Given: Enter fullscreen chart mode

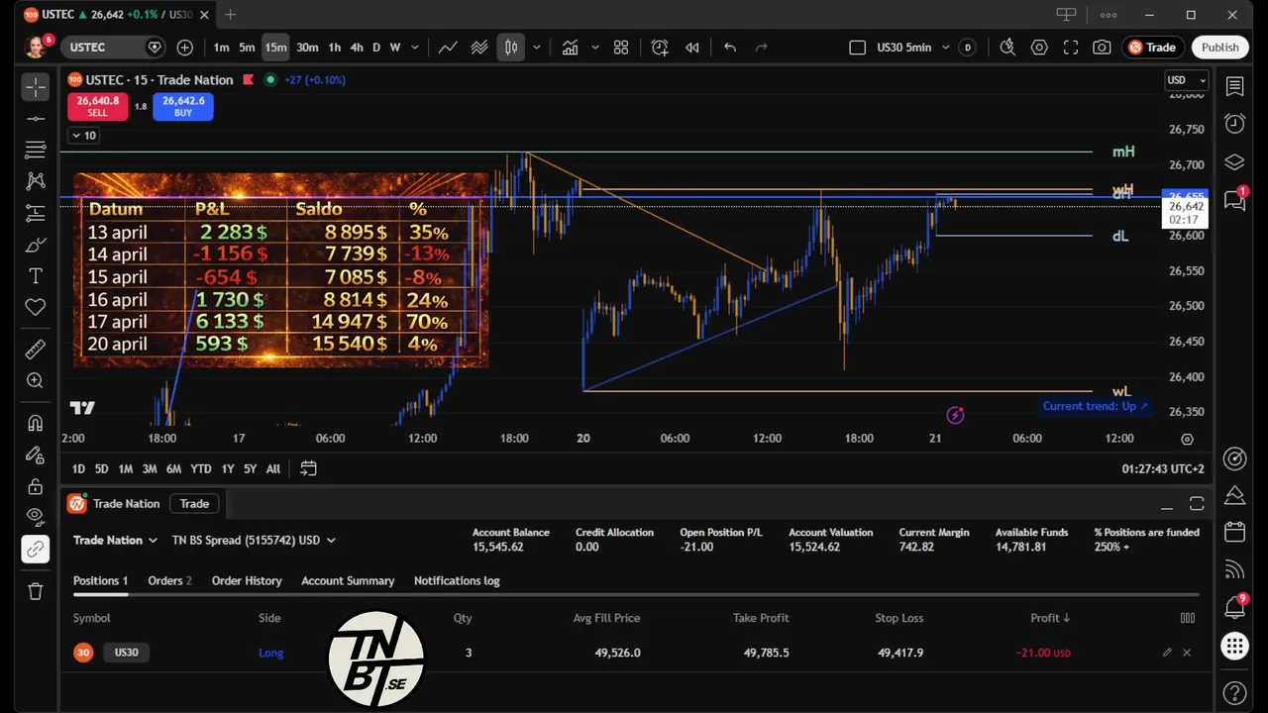Looking at the screenshot, I should [1071, 48].
